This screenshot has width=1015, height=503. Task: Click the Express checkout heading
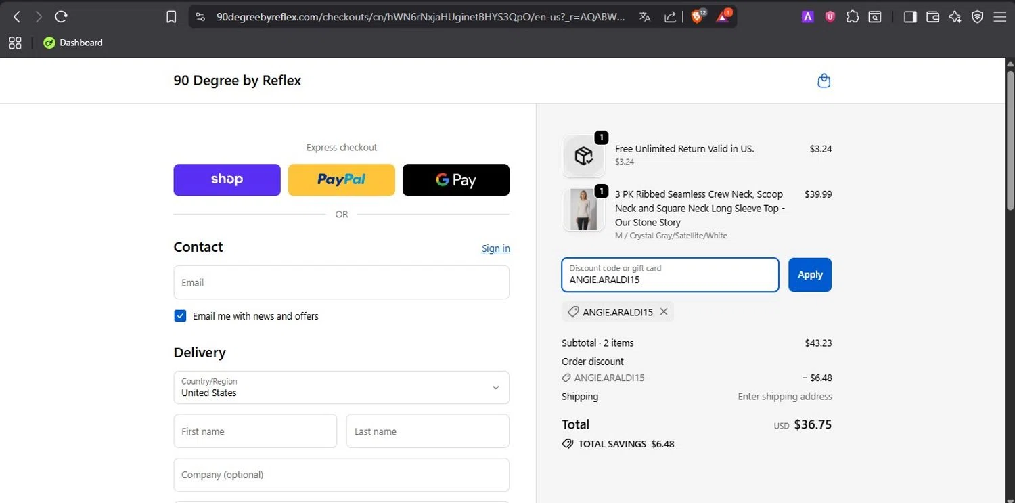(342, 148)
